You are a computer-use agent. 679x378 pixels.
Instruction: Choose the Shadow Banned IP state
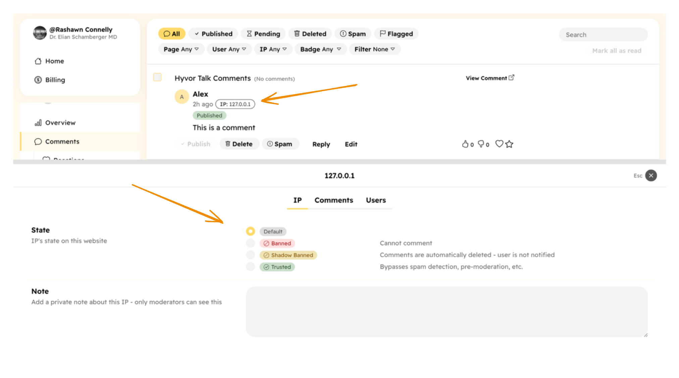click(250, 255)
